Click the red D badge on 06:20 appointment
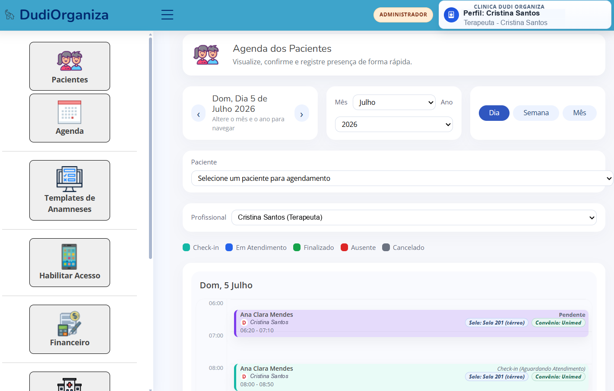The width and height of the screenshot is (614, 391). (x=244, y=322)
